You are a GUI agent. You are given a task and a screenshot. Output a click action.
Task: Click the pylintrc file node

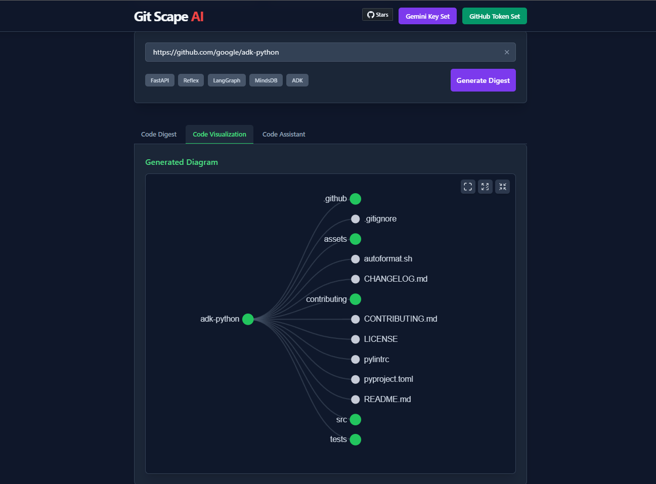pyautogui.click(x=356, y=359)
